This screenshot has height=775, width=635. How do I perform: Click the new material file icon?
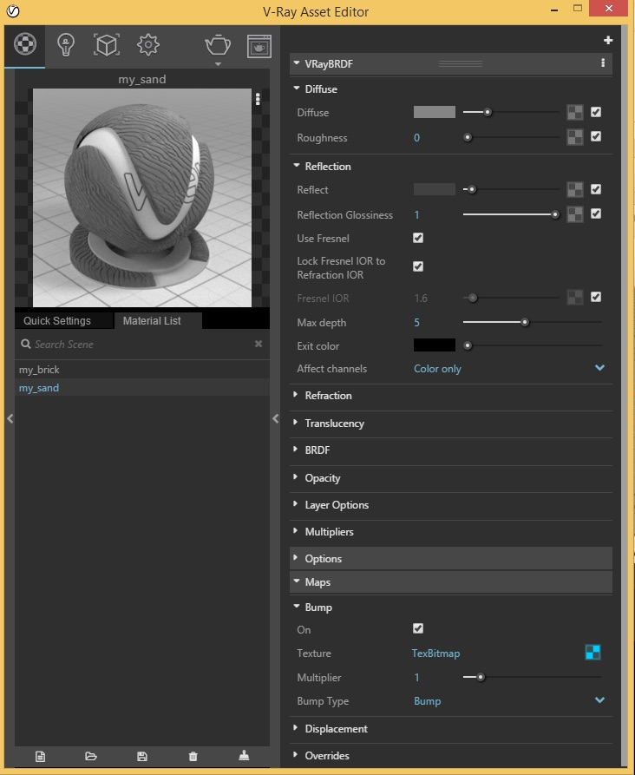40,756
